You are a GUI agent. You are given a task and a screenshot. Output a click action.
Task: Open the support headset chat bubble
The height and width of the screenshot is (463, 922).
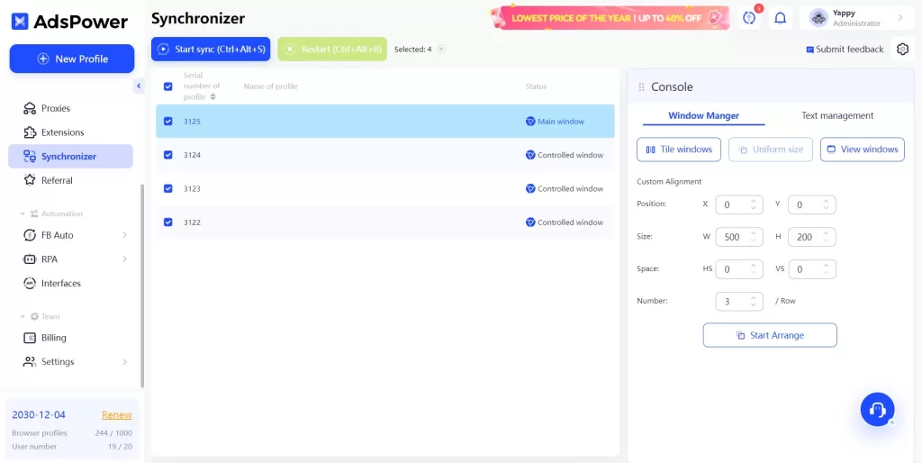[x=877, y=409]
